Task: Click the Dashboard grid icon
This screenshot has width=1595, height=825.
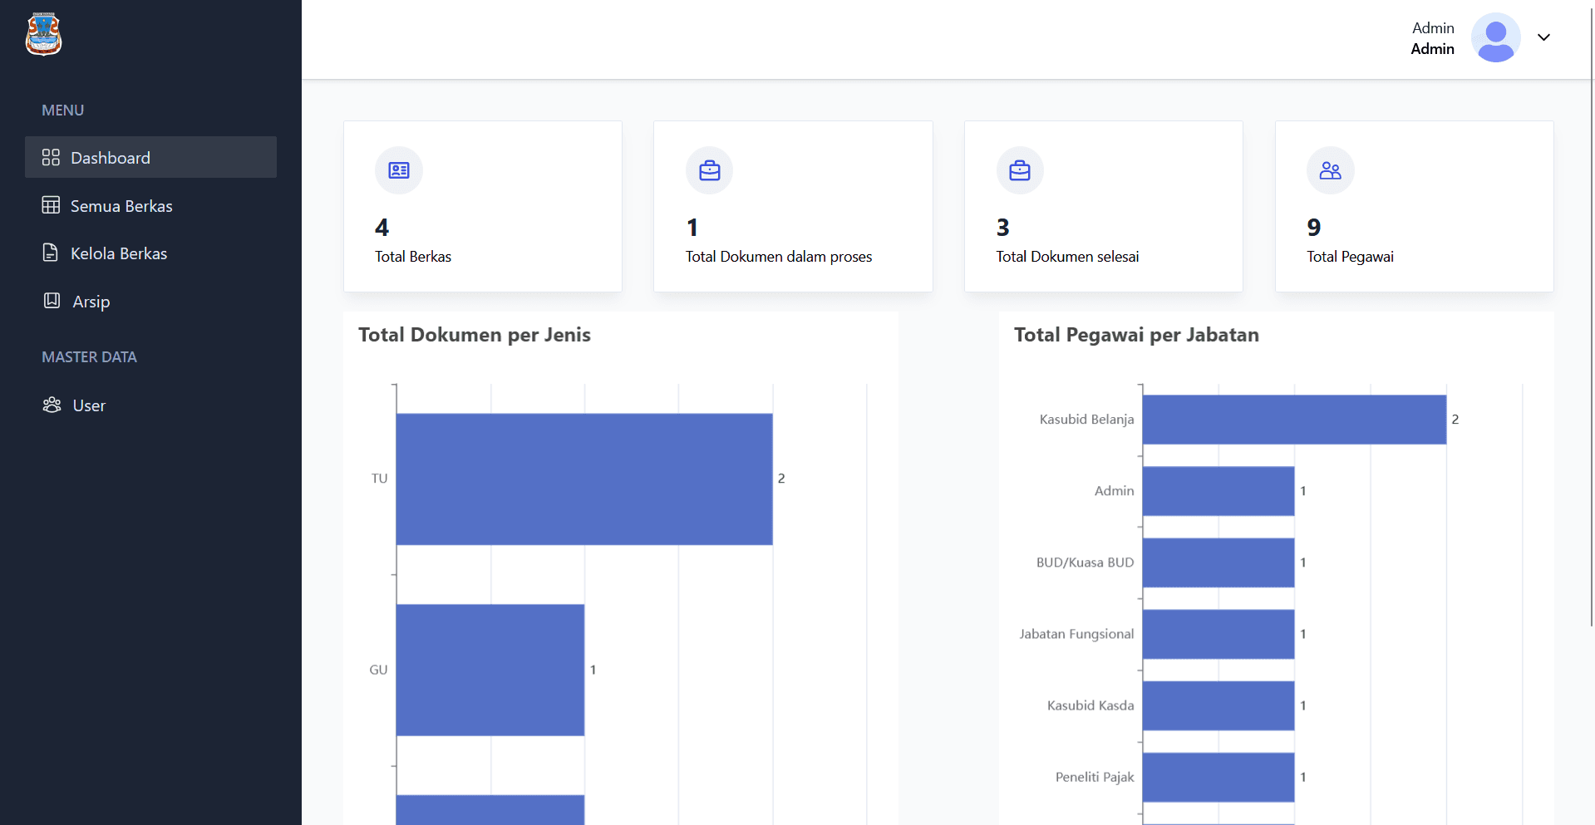Action: [x=51, y=157]
